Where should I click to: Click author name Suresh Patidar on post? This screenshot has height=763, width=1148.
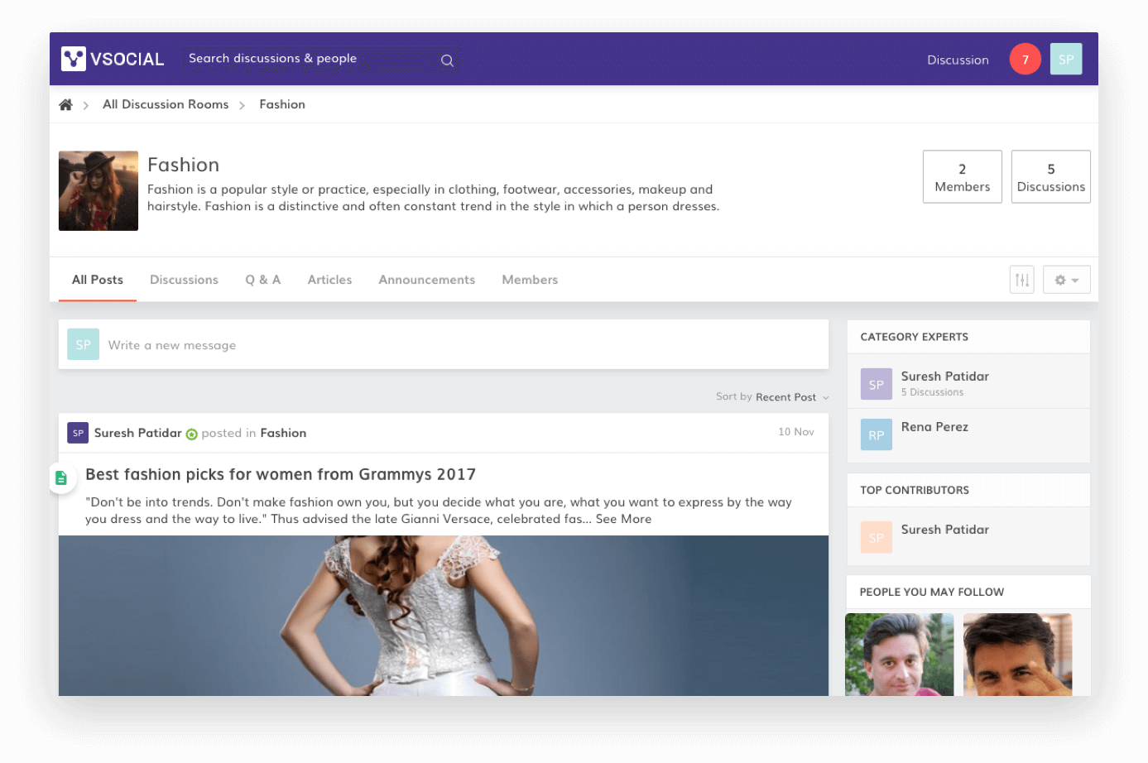[137, 433]
